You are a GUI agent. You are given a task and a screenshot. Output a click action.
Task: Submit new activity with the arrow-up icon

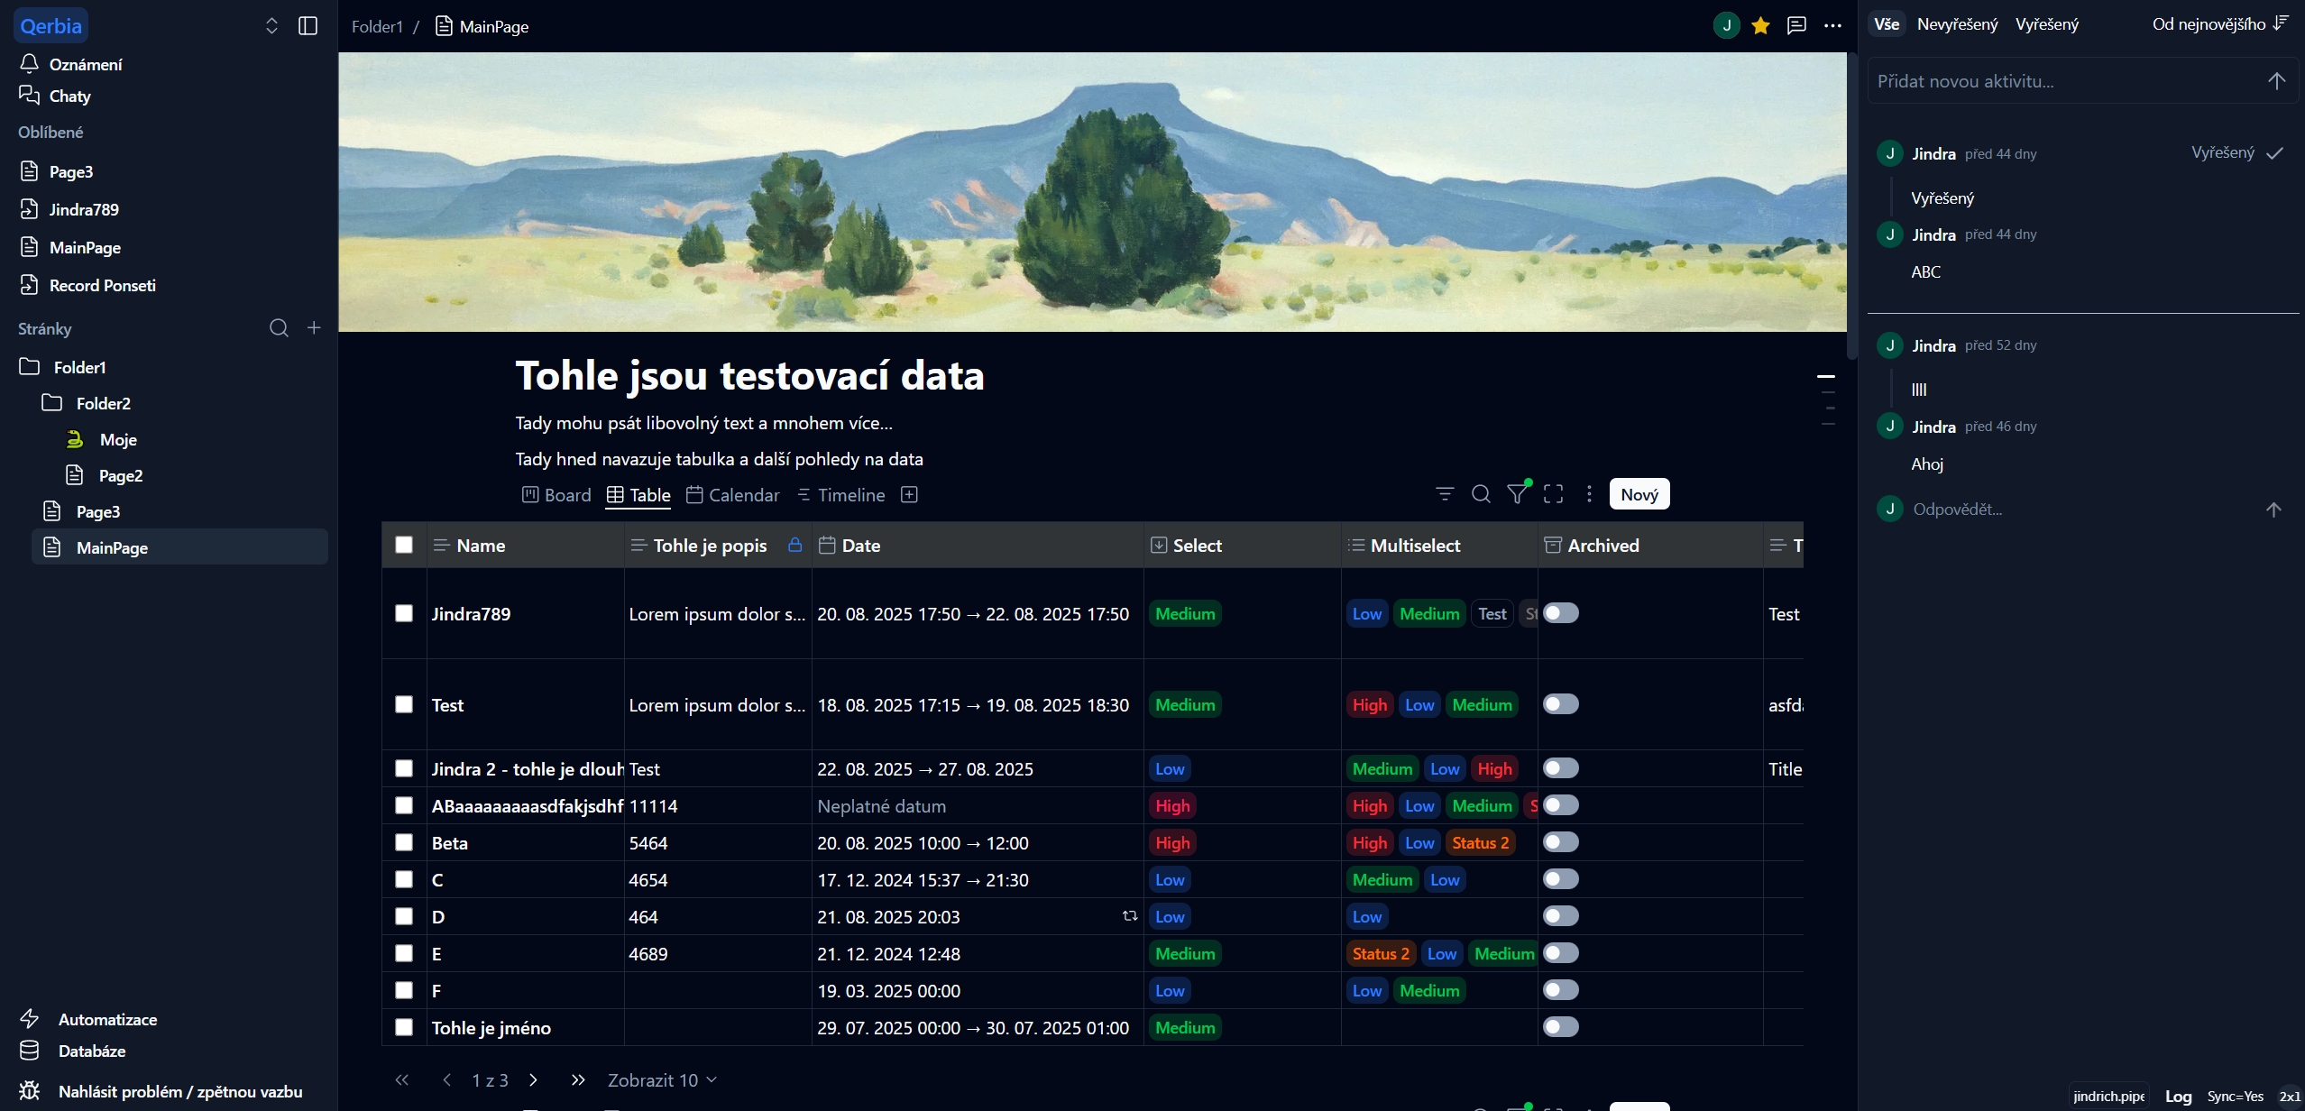[2276, 81]
